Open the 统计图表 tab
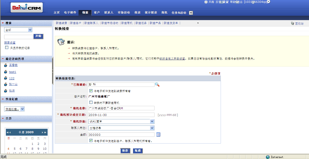 151,13
